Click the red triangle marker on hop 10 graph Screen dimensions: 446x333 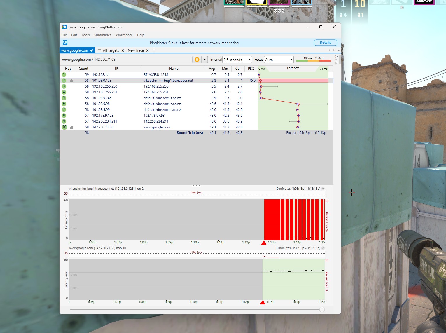[263, 302]
